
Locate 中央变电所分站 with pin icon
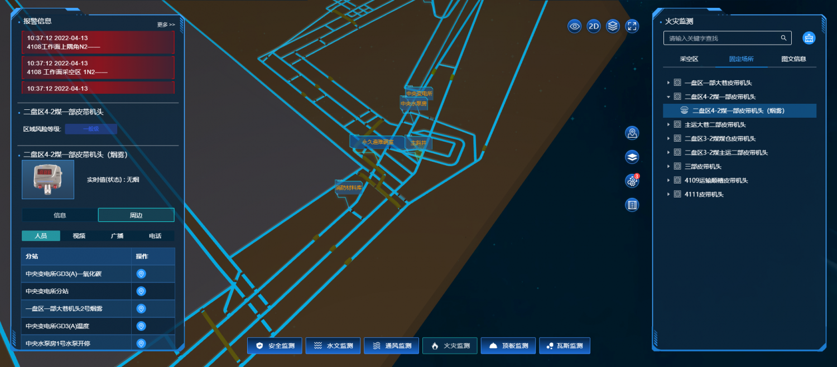tap(141, 291)
